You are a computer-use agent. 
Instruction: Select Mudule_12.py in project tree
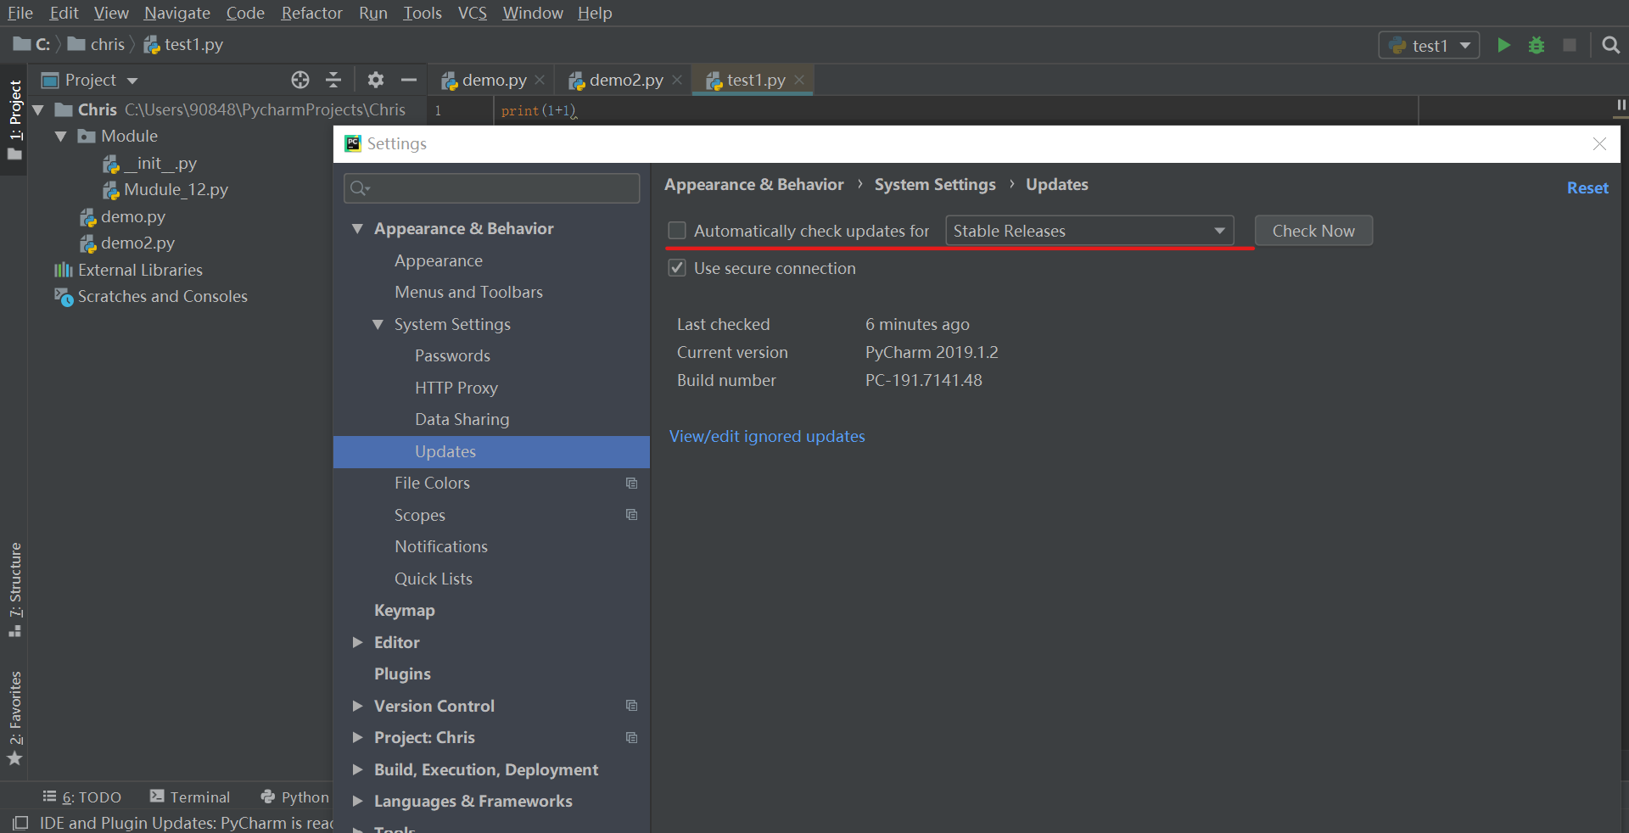(x=165, y=189)
